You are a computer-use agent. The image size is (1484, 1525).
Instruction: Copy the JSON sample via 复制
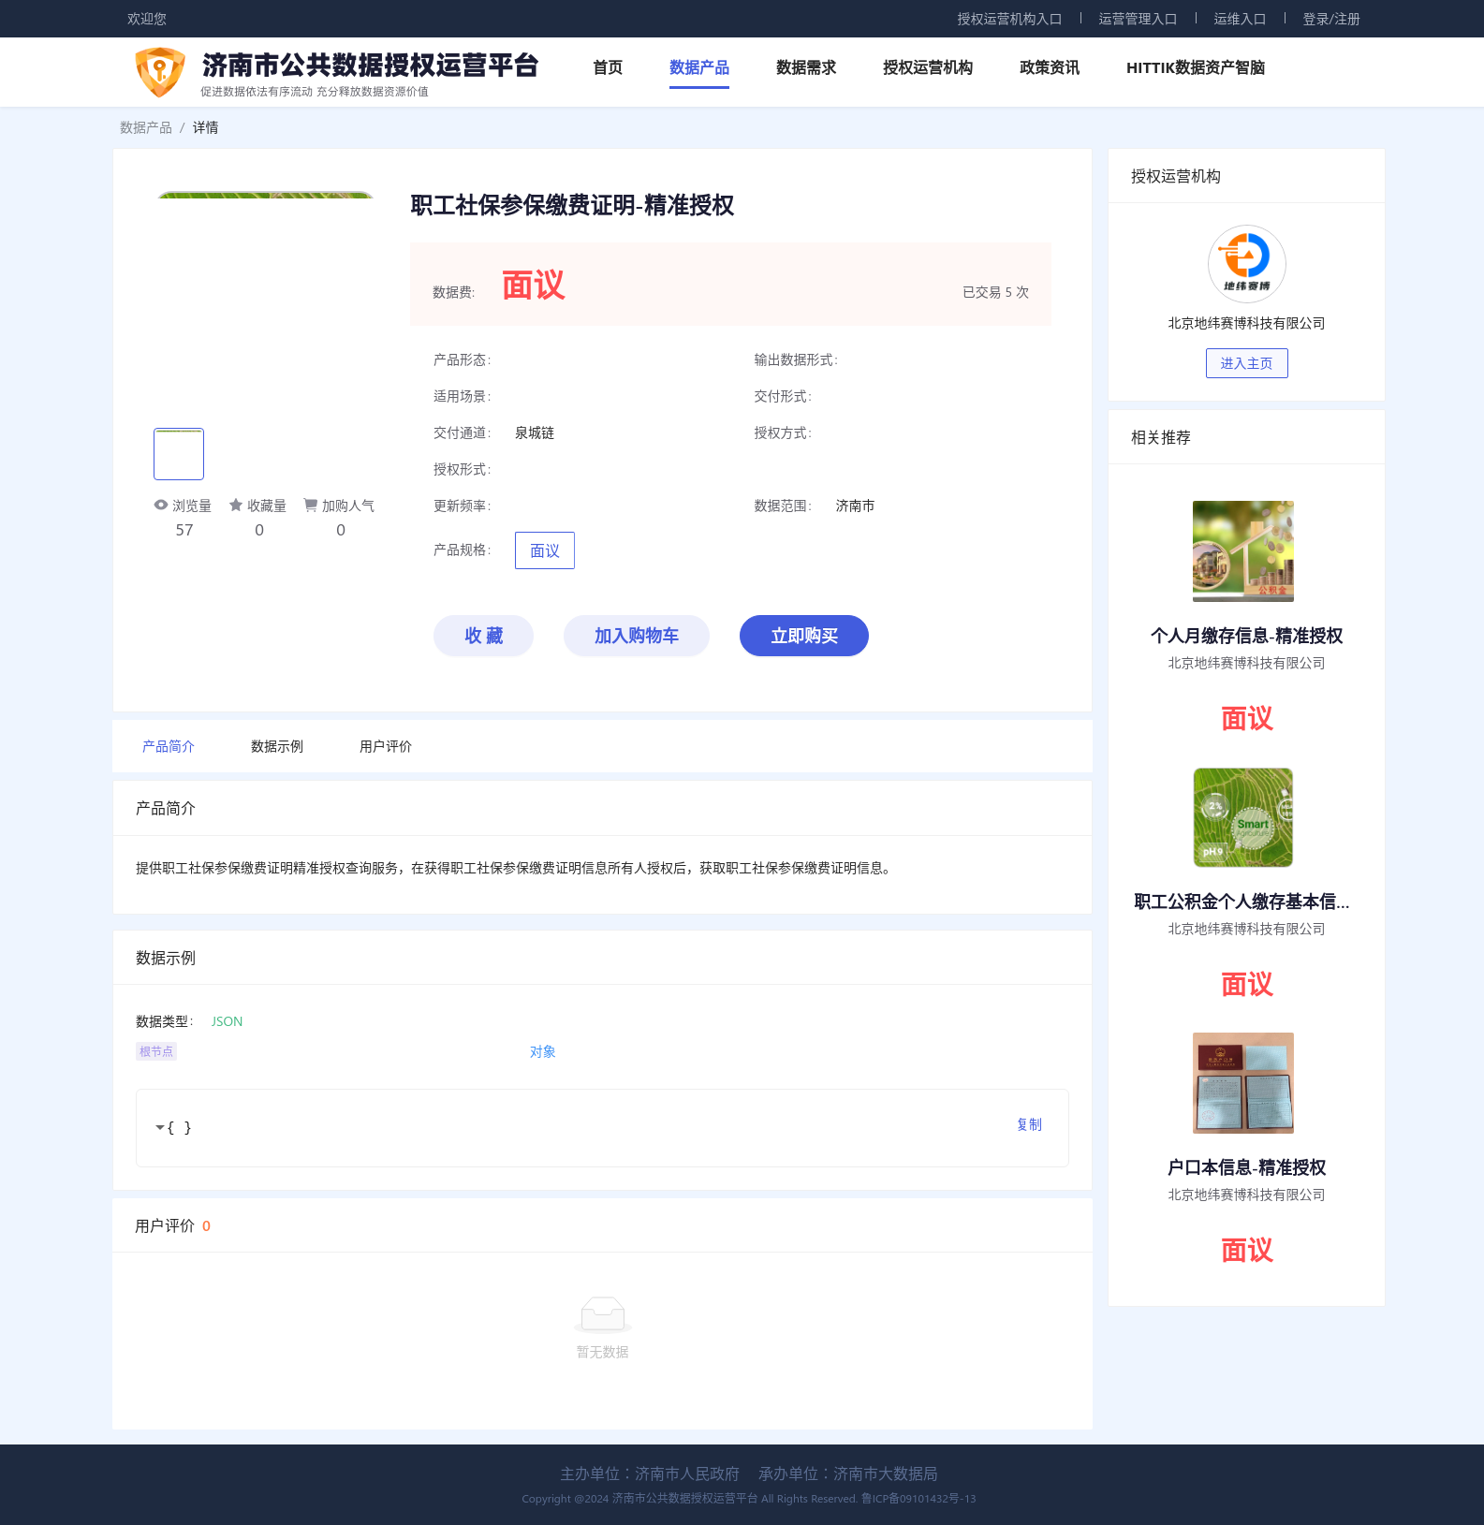[x=1030, y=1124]
